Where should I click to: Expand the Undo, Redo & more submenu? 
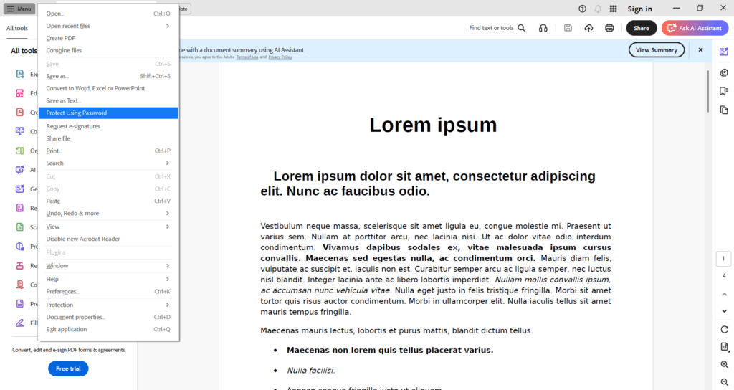coord(108,213)
